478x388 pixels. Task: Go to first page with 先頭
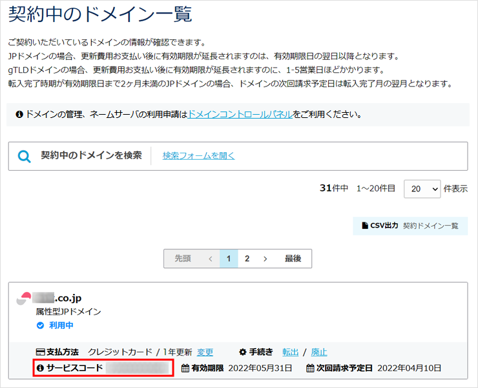183,258
